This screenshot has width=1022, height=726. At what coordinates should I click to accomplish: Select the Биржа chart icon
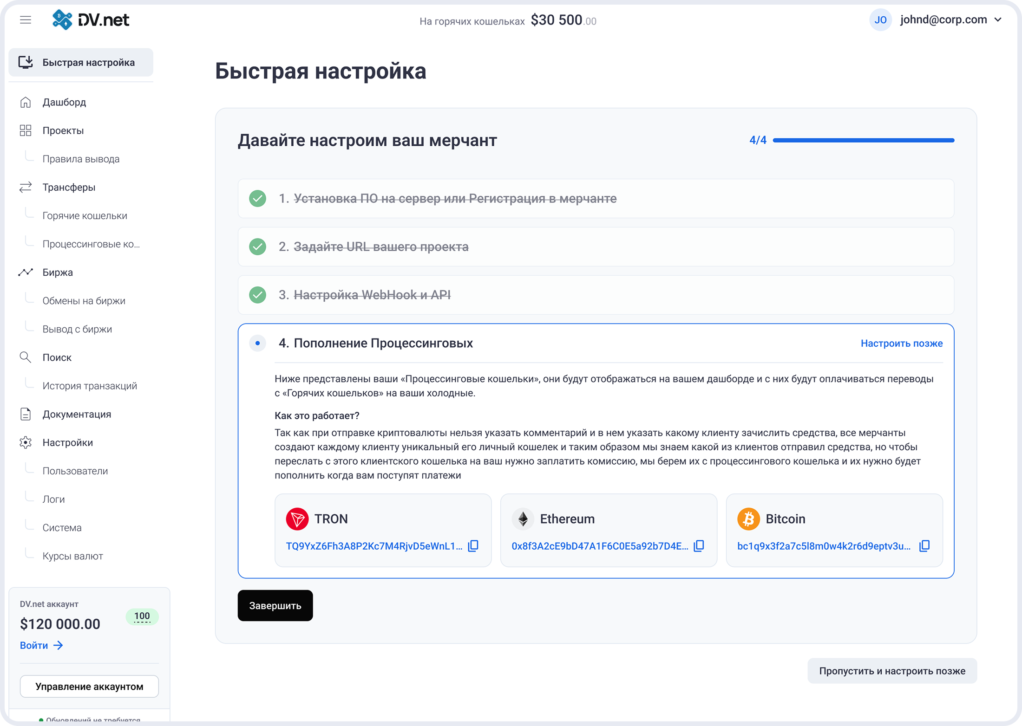26,272
